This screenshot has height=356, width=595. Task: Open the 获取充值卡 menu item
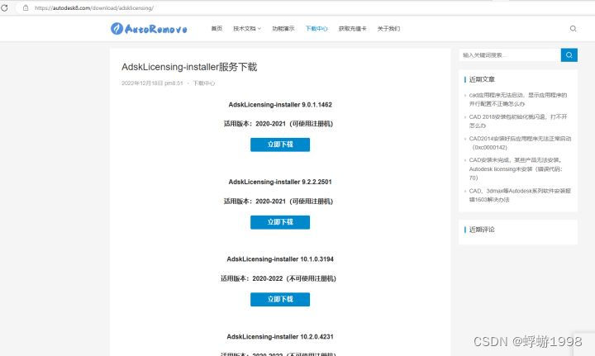(x=353, y=28)
